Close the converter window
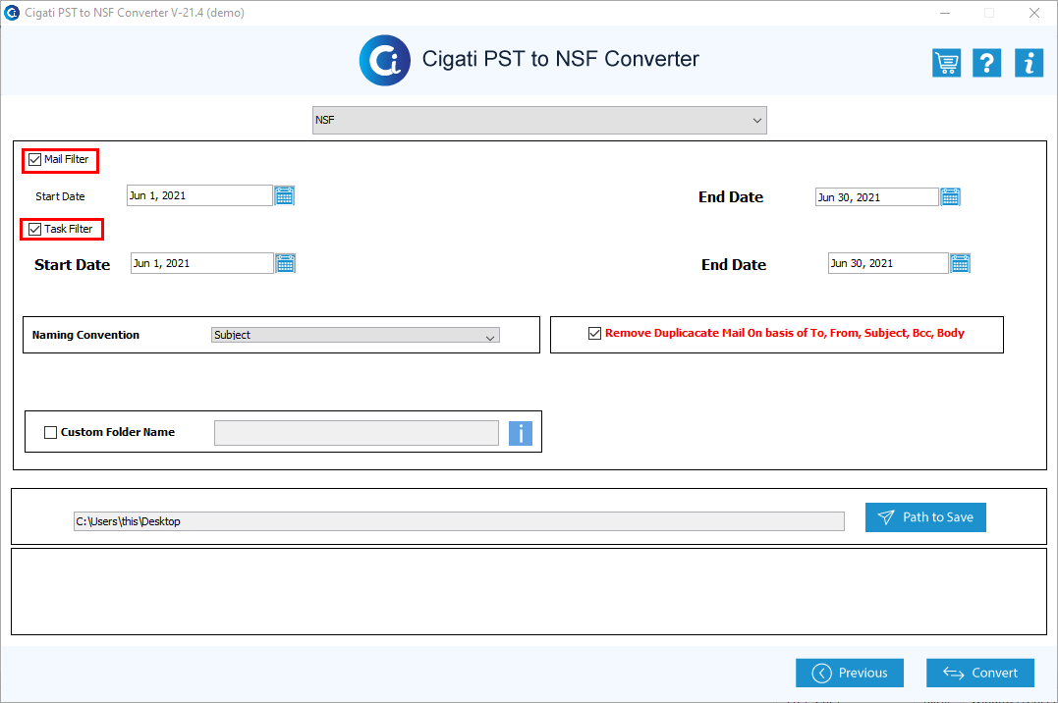This screenshot has height=703, width=1058. click(x=1033, y=13)
